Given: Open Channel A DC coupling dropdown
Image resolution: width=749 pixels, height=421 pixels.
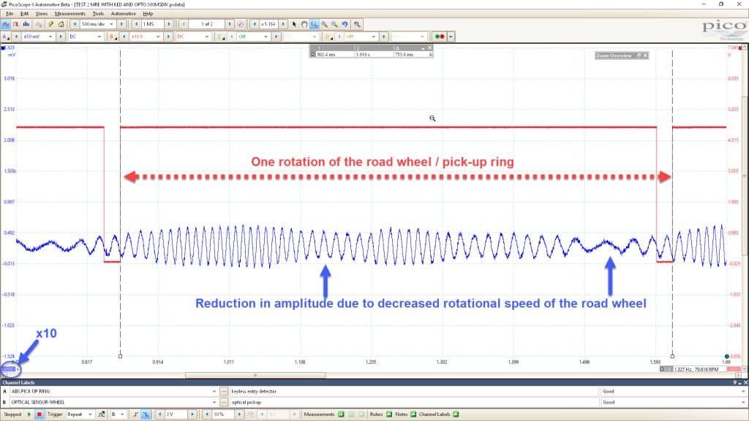Looking at the screenshot, I should 99,37.
